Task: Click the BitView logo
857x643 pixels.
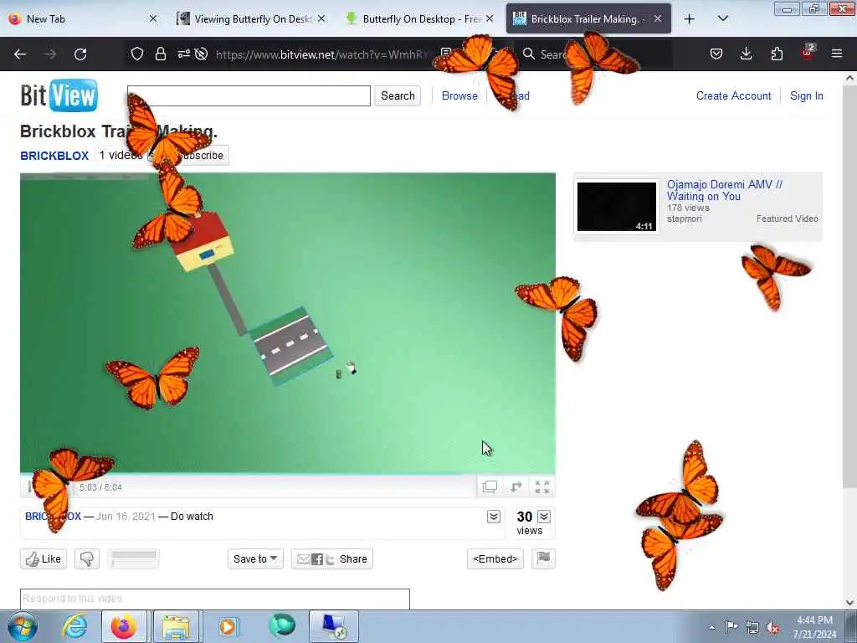Action: 59,95
